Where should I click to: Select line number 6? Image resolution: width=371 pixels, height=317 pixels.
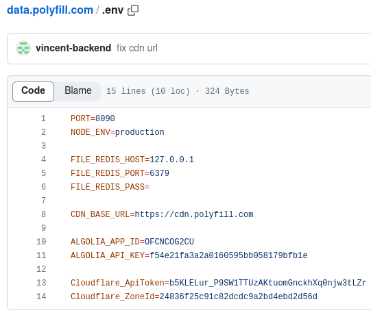pos(43,187)
